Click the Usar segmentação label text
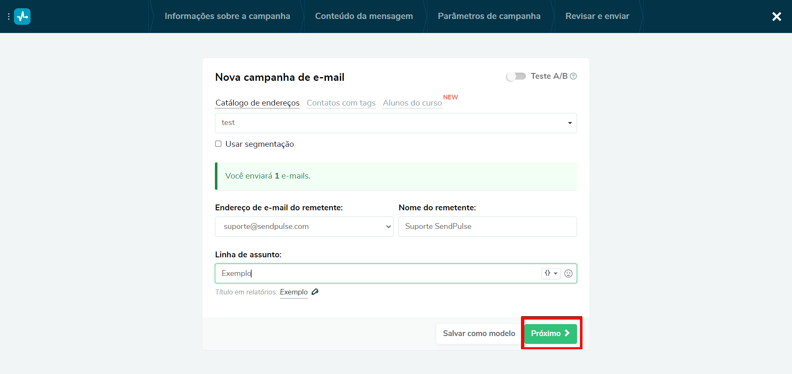Image resolution: width=792 pixels, height=374 pixels. pos(259,144)
